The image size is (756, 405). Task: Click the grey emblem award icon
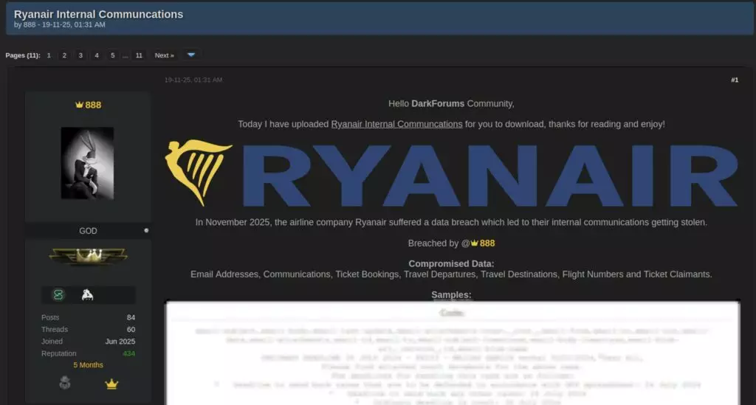(65, 384)
